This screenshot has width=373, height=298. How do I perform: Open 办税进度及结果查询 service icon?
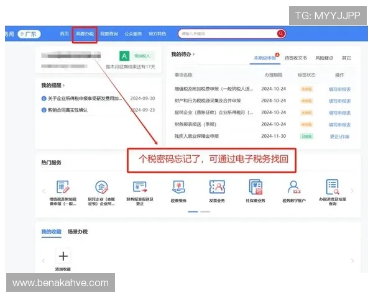tap(333, 187)
